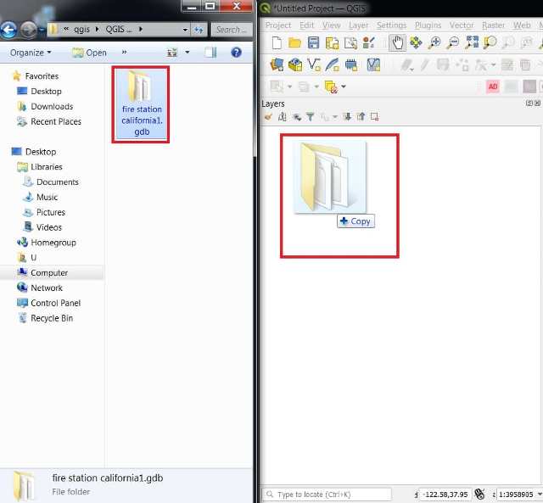Open the Layer menu
This screenshot has height=503, width=543.
pos(358,25)
